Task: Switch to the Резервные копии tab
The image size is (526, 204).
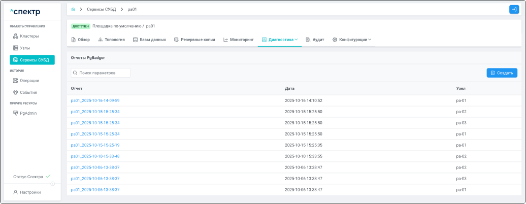Action: 194,40
